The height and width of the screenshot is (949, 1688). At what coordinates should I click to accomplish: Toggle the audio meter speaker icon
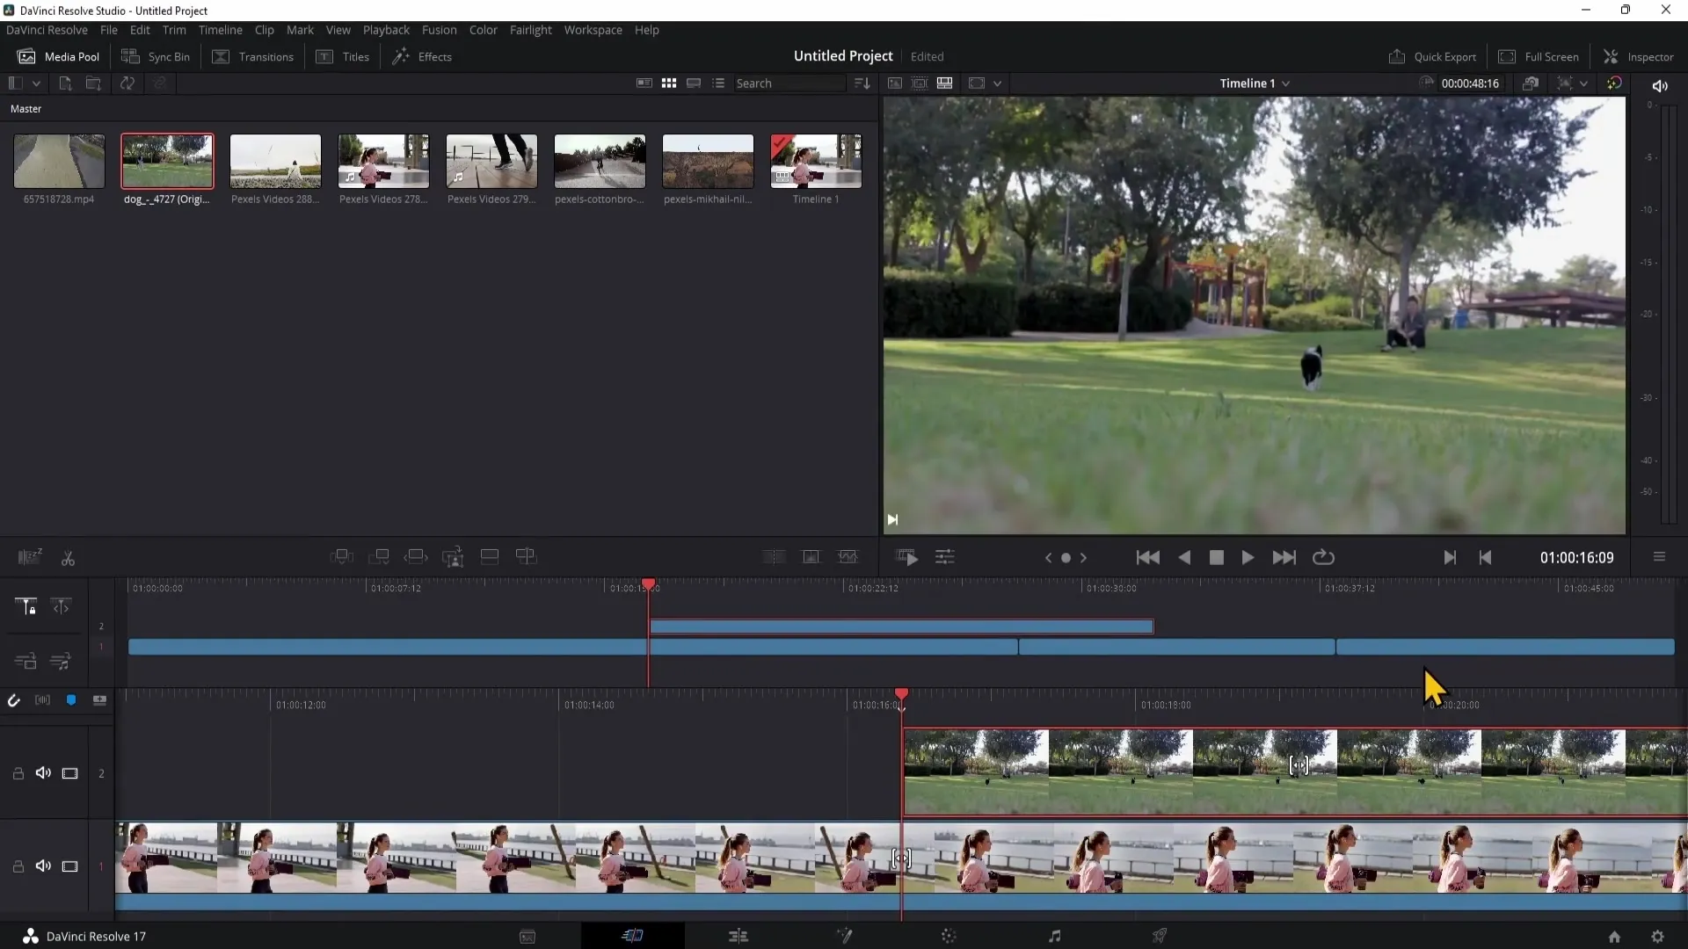tap(1660, 86)
